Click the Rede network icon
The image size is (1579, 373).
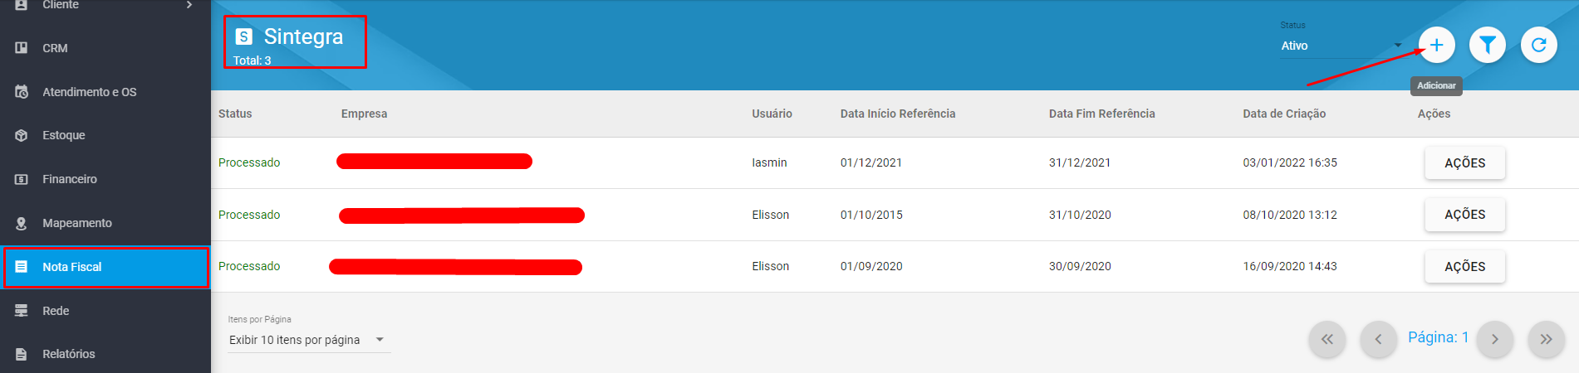[22, 311]
